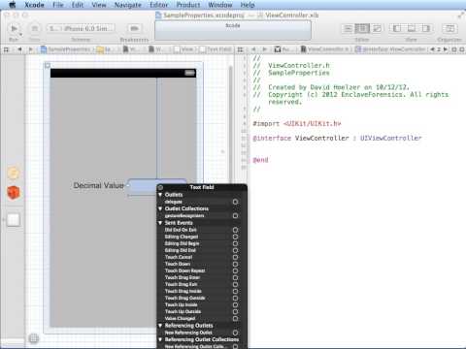This screenshot has width=466, height=349.
Task: Expand the document outline dock button
Action: click(x=34, y=338)
